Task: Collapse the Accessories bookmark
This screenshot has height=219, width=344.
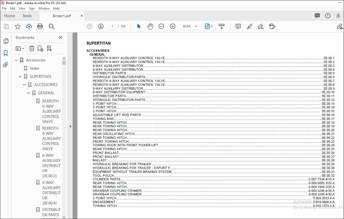Action: pyautogui.click(x=16, y=60)
